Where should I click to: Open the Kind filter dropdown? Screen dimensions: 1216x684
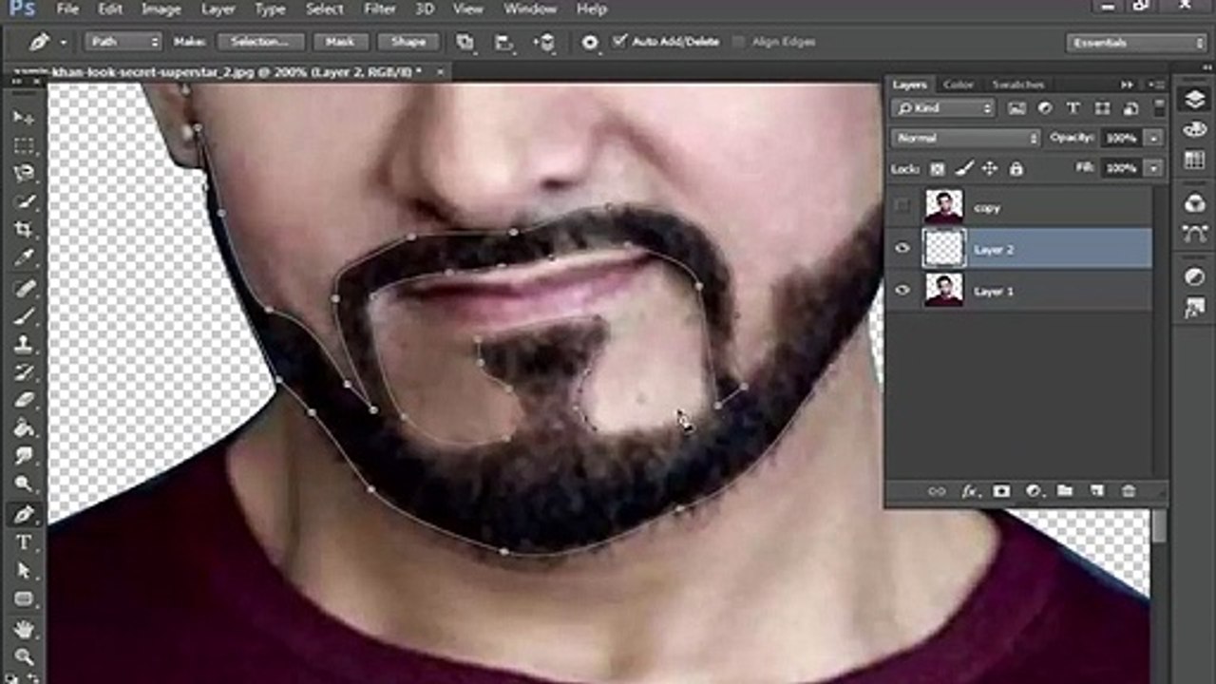tap(943, 108)
